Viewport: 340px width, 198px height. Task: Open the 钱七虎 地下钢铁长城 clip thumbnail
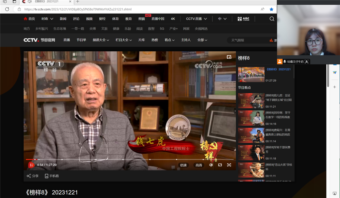(x=251, y=101)
